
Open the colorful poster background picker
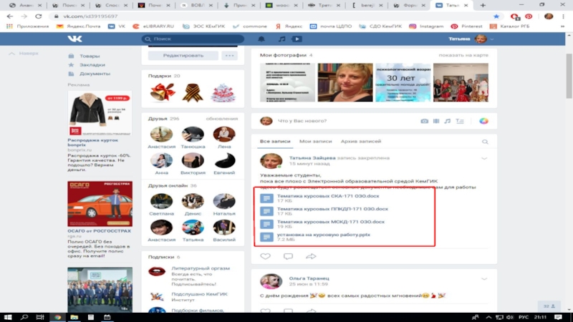click(x=484, y=121)
